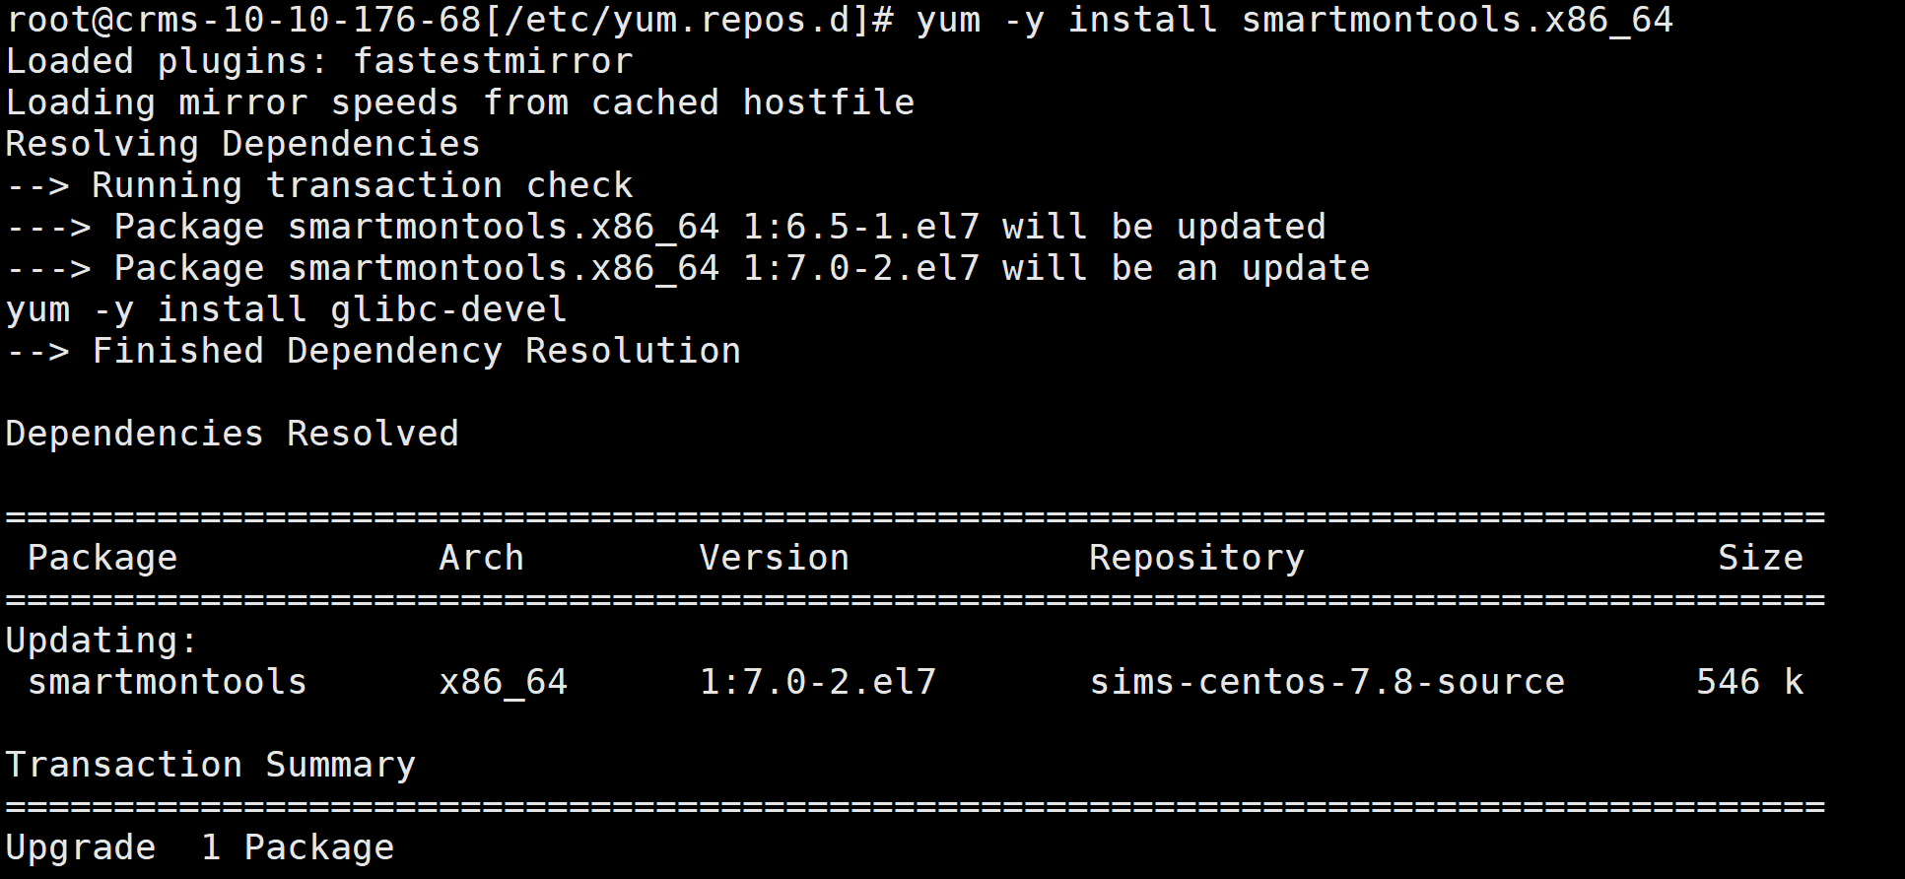This screenshot has height=879, width=1905.
Task: Click the 'Running transaction check' line
Action: coord(319,186)
